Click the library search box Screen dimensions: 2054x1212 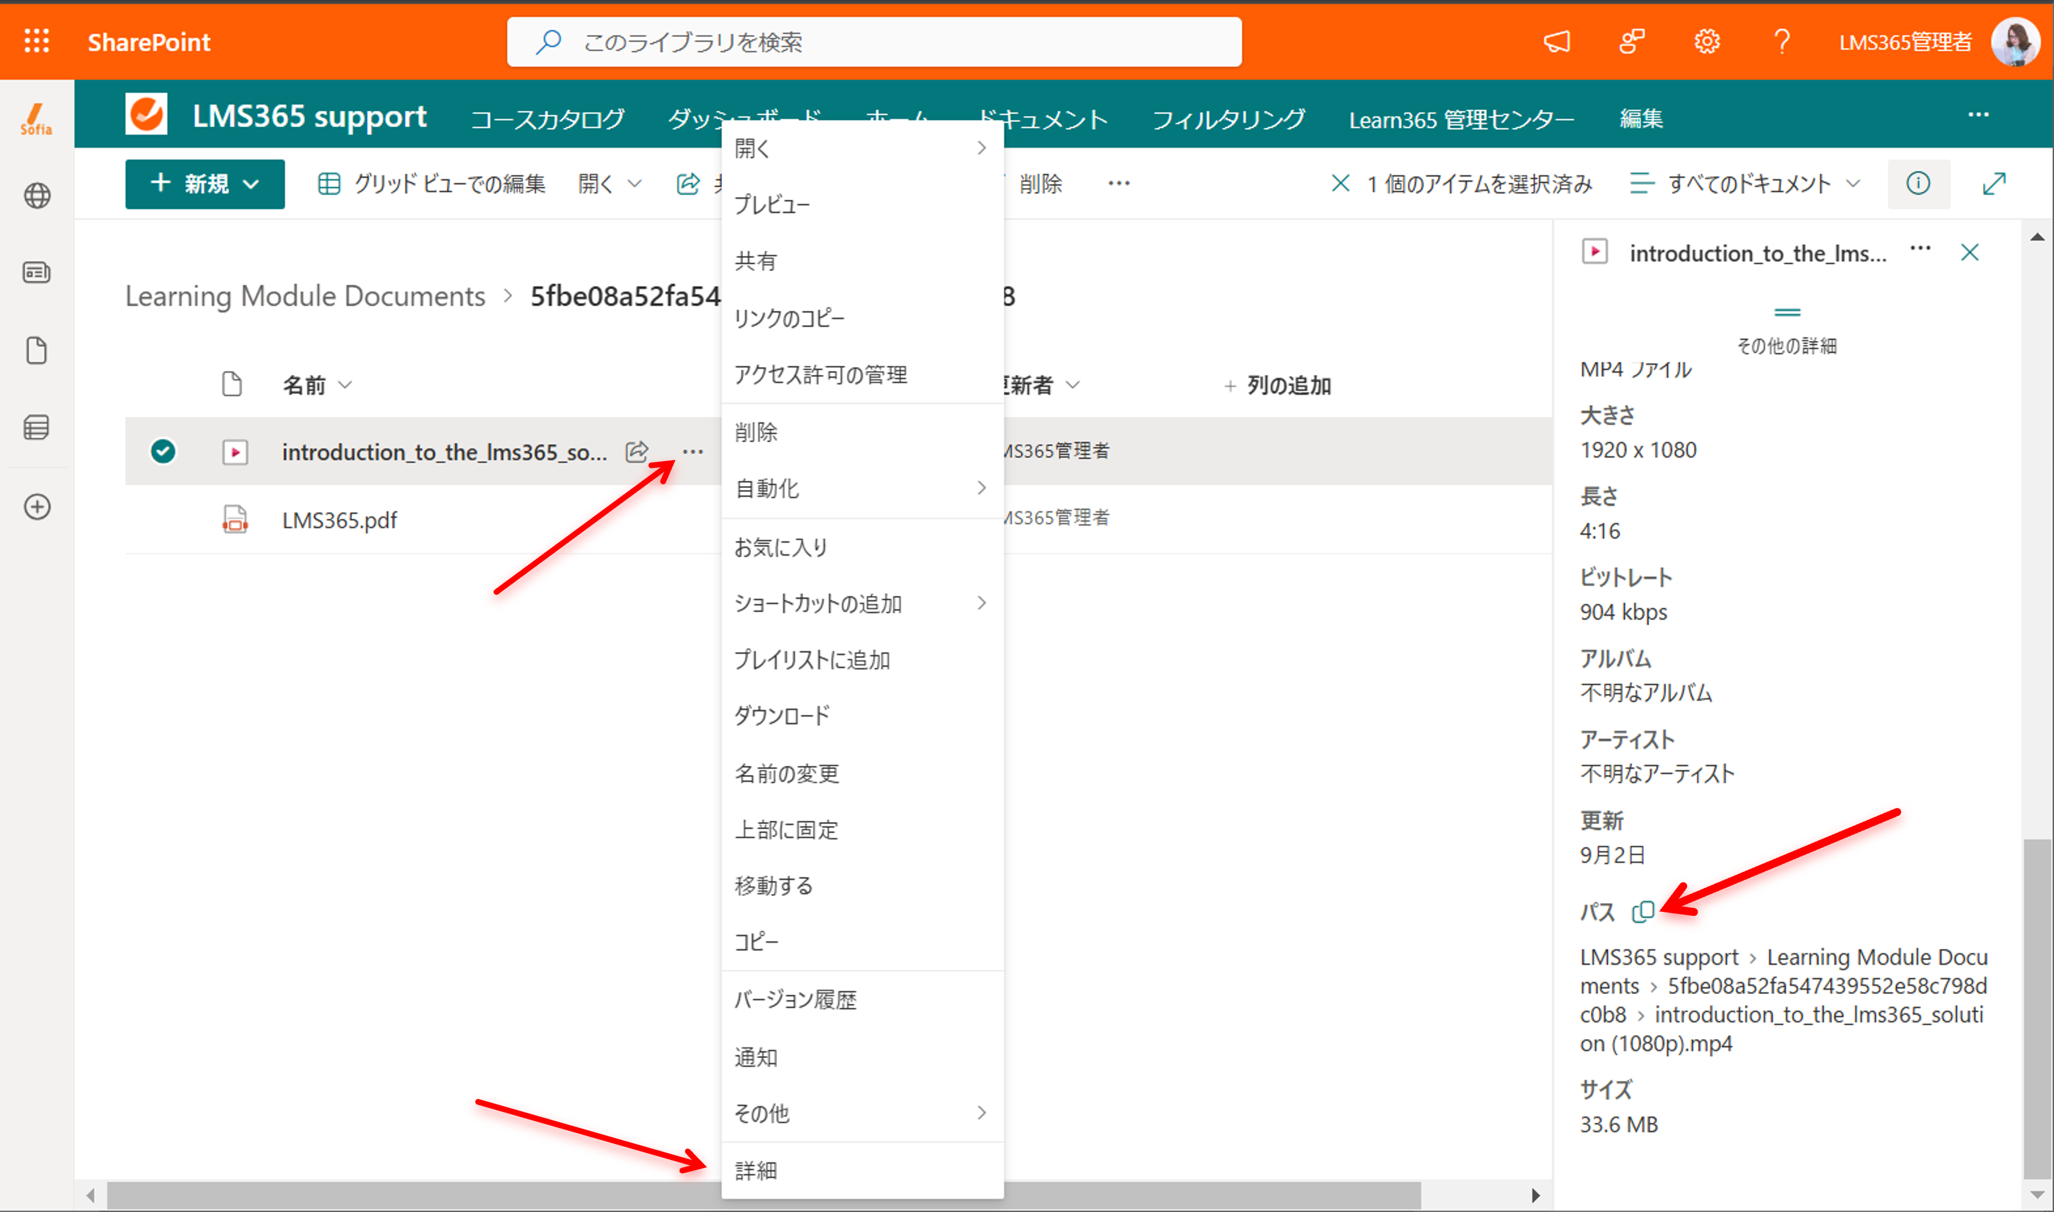point(874,42)
